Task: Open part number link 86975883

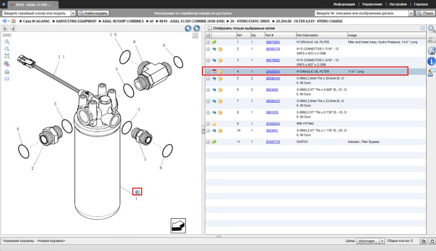Action: click(273, 42)
